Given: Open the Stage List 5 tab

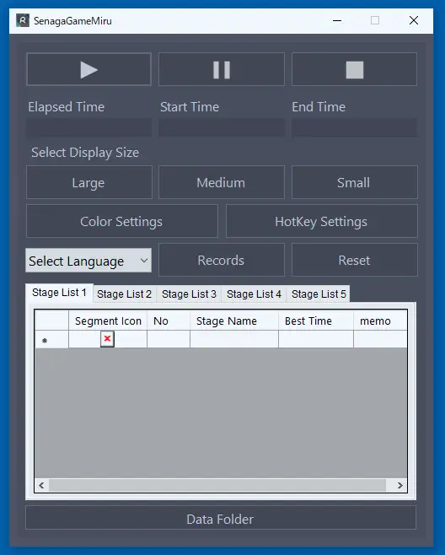Looking at the screenshot, I should 319,294.
